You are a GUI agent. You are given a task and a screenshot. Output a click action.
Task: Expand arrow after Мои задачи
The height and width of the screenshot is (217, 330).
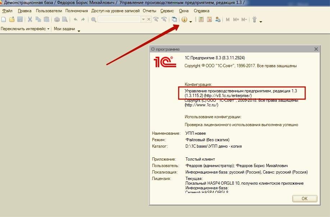pyautogui.click(x=79, y=31)
